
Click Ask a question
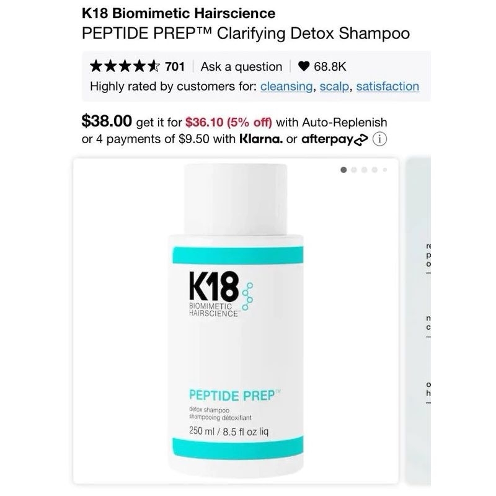pos(241,67)
